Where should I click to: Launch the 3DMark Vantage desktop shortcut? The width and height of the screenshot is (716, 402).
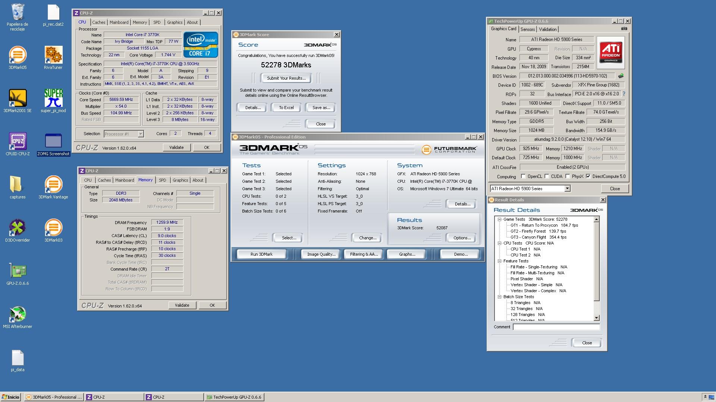[53, 187]
